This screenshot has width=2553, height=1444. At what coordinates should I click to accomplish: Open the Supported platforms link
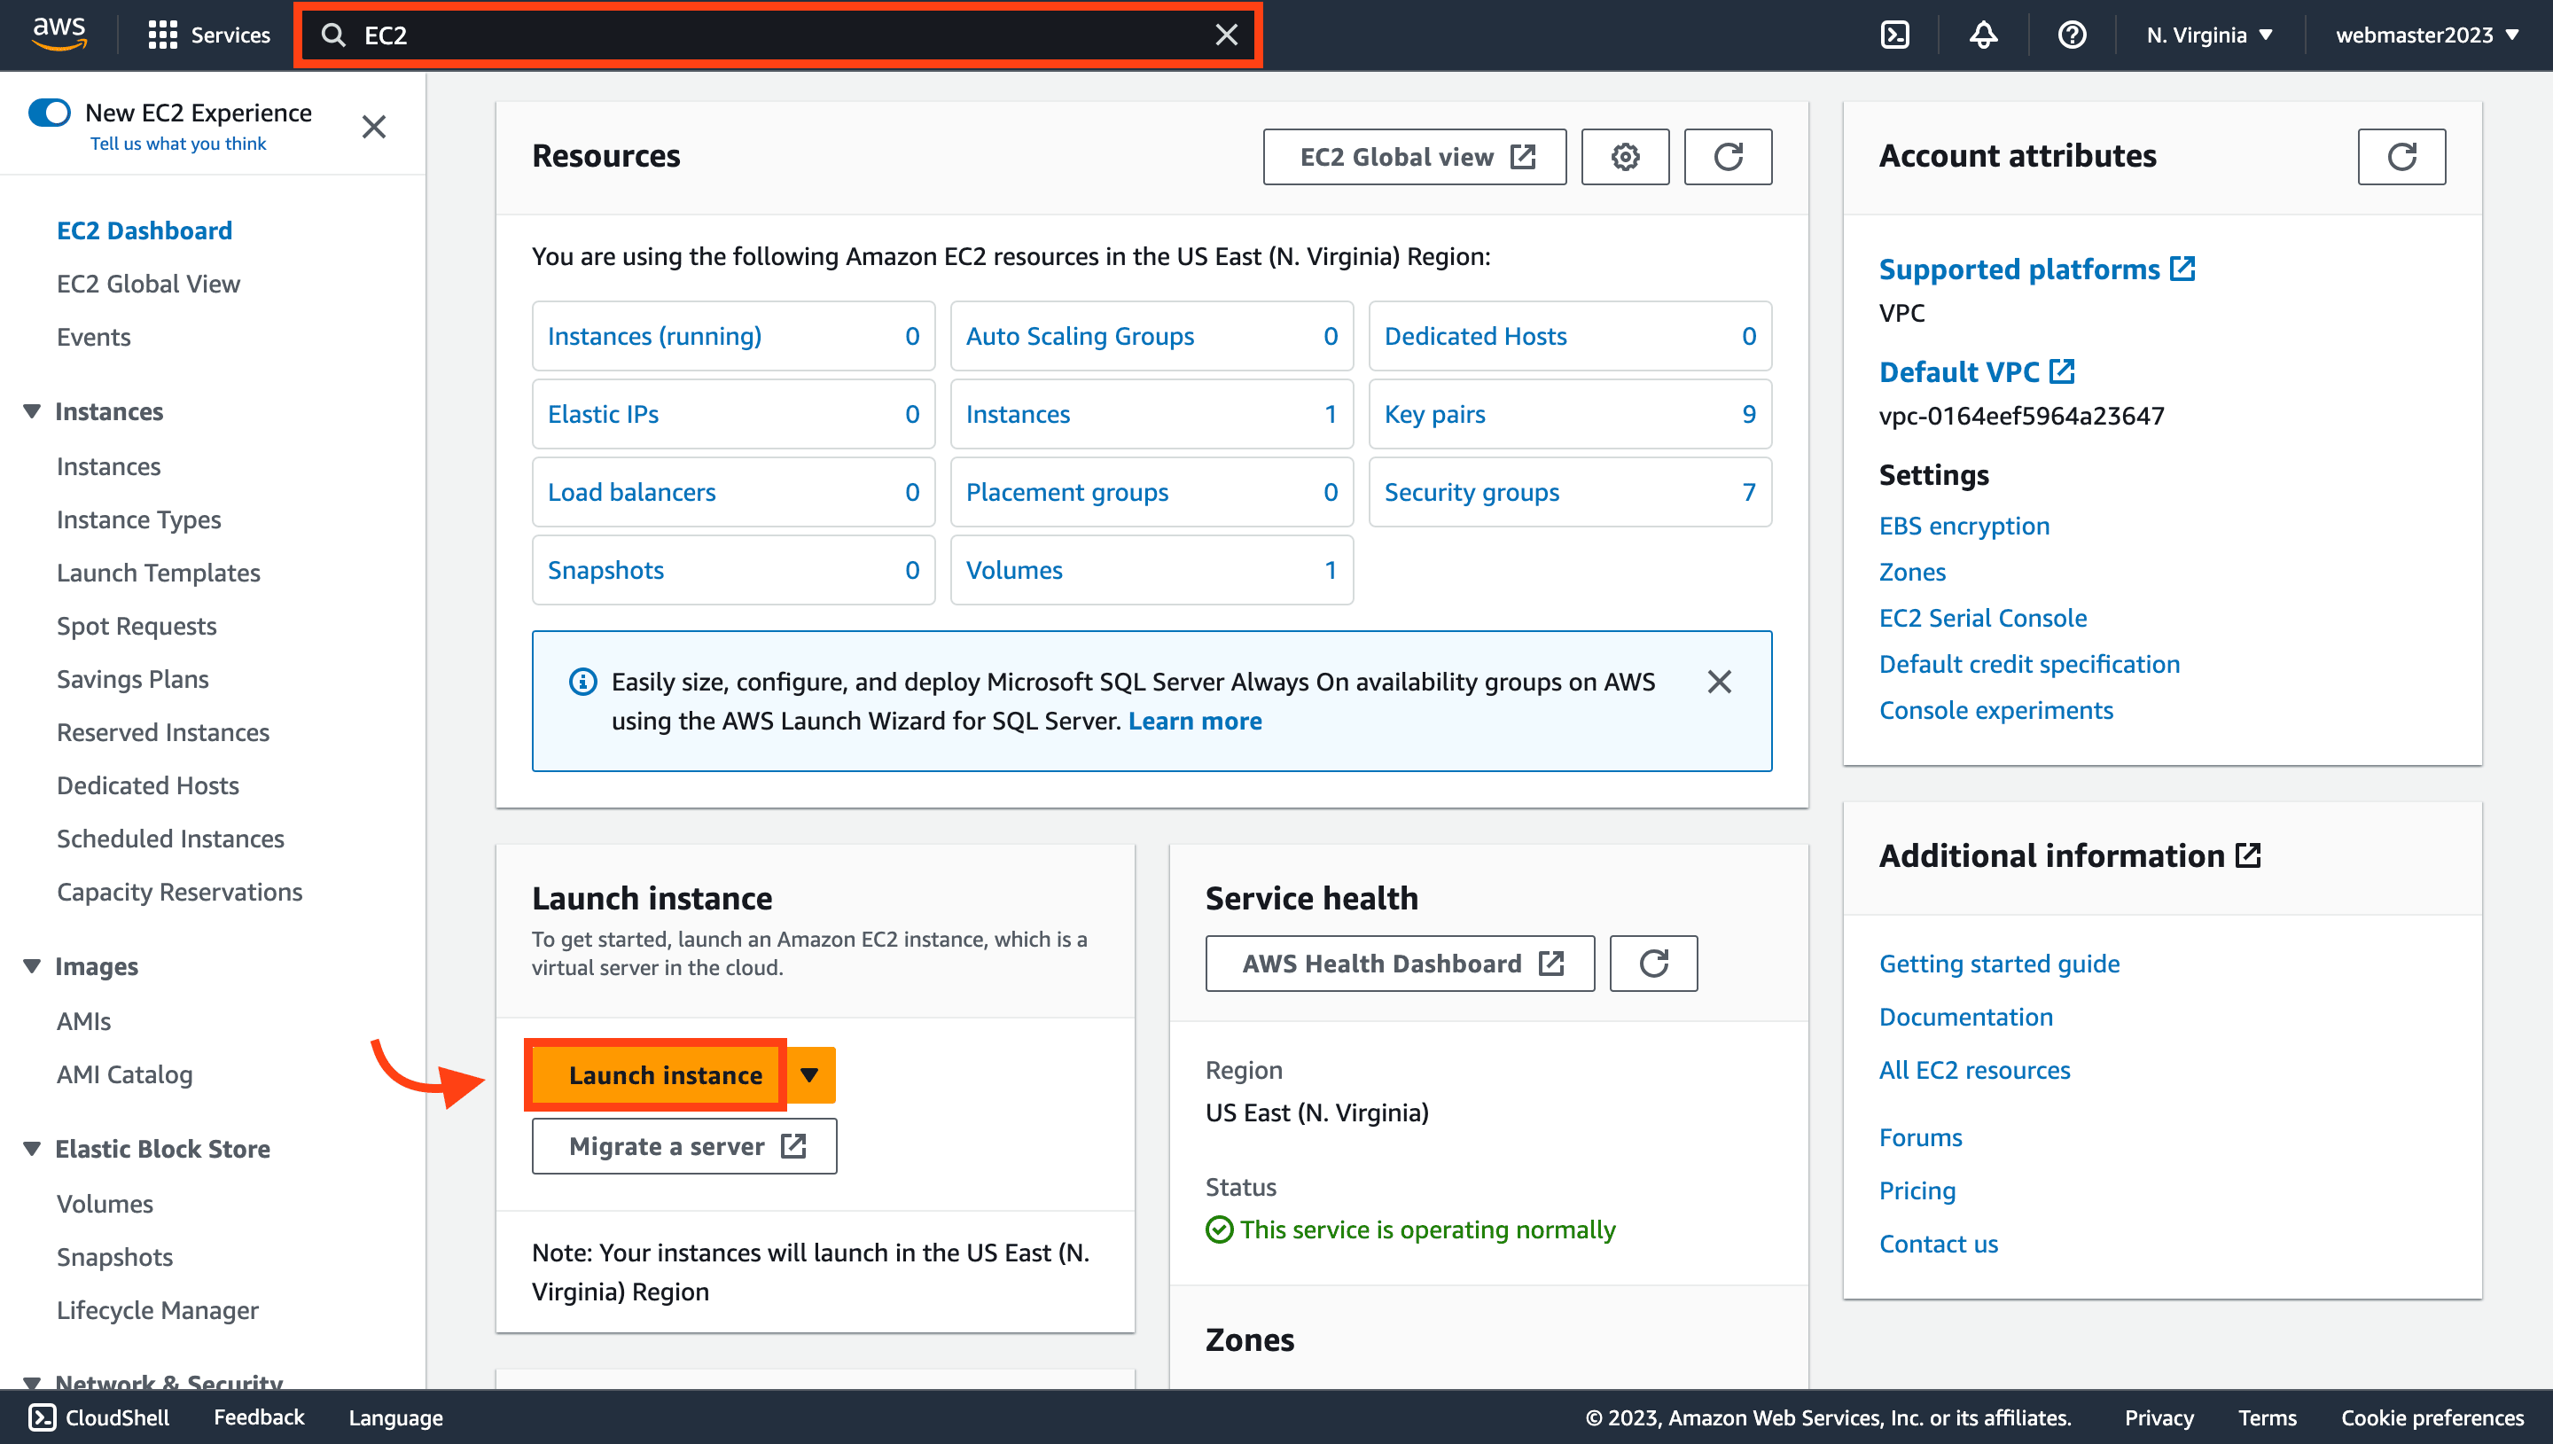point(2036,269)
